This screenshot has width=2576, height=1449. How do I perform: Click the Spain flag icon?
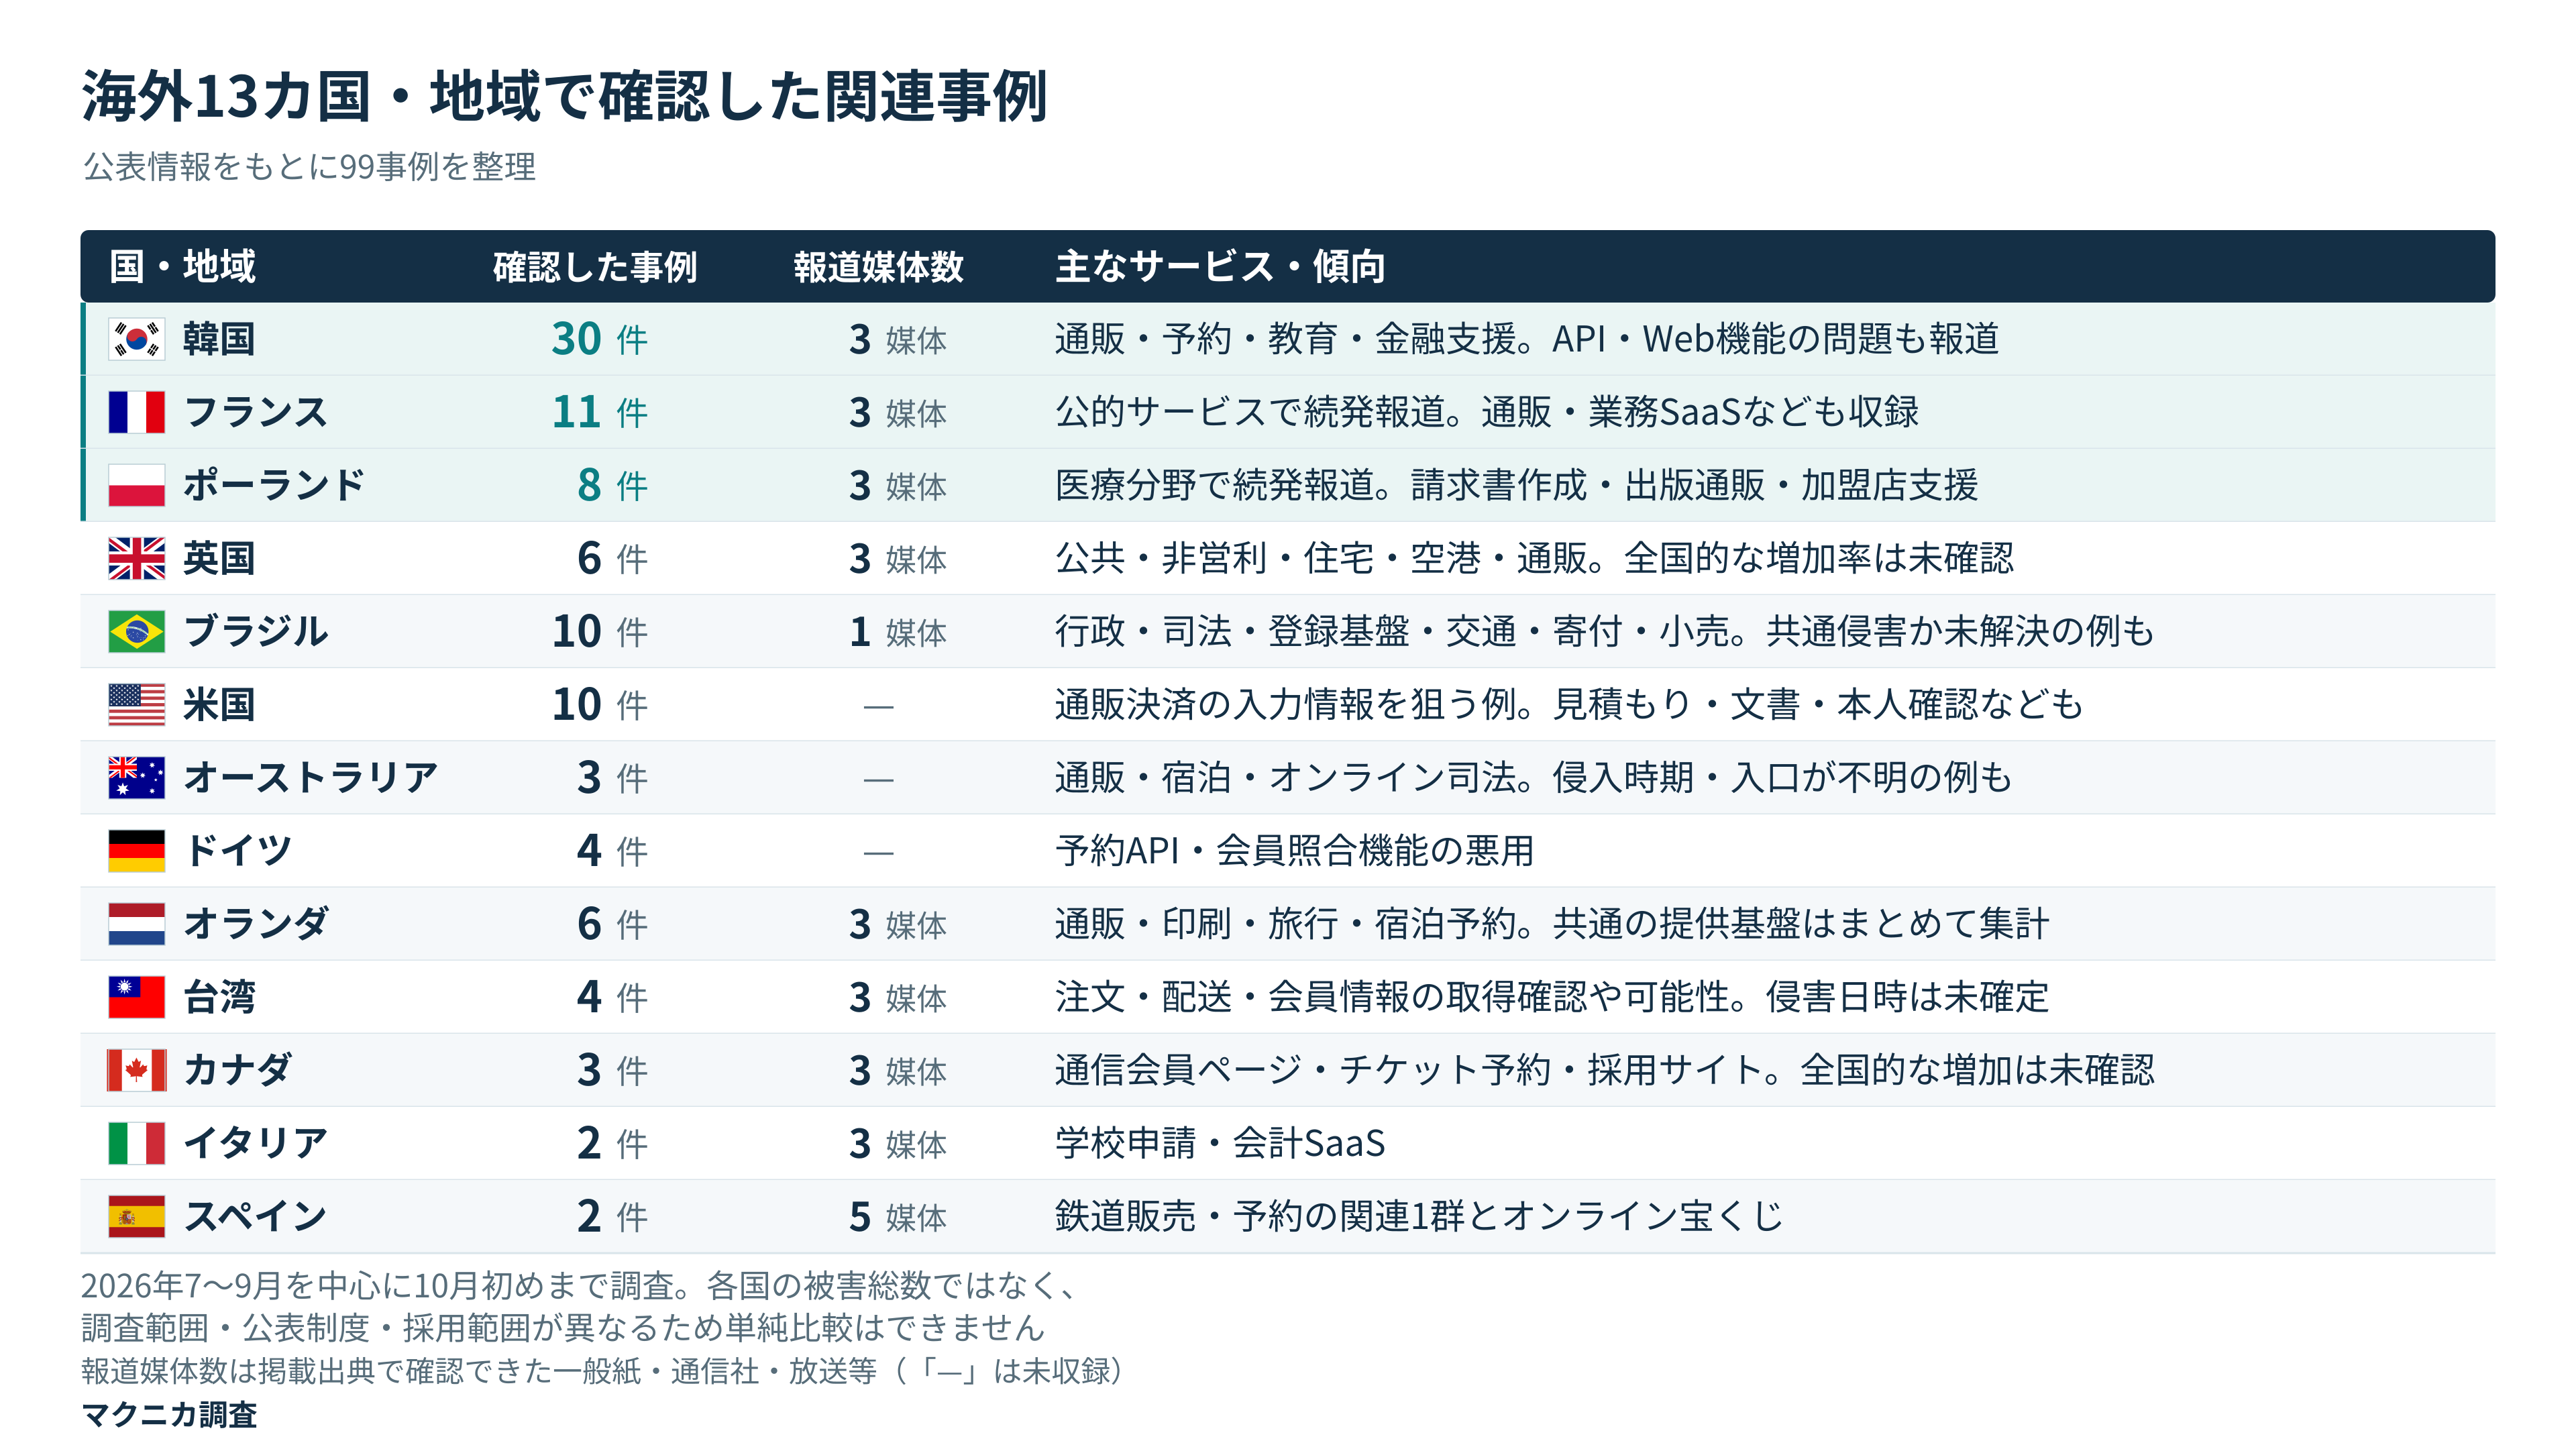click(137, 1215)
